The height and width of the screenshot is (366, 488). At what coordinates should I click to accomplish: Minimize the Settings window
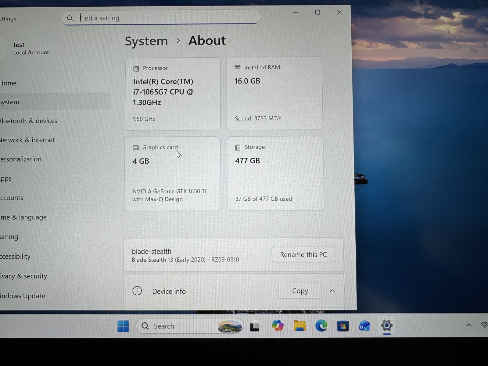296,12
